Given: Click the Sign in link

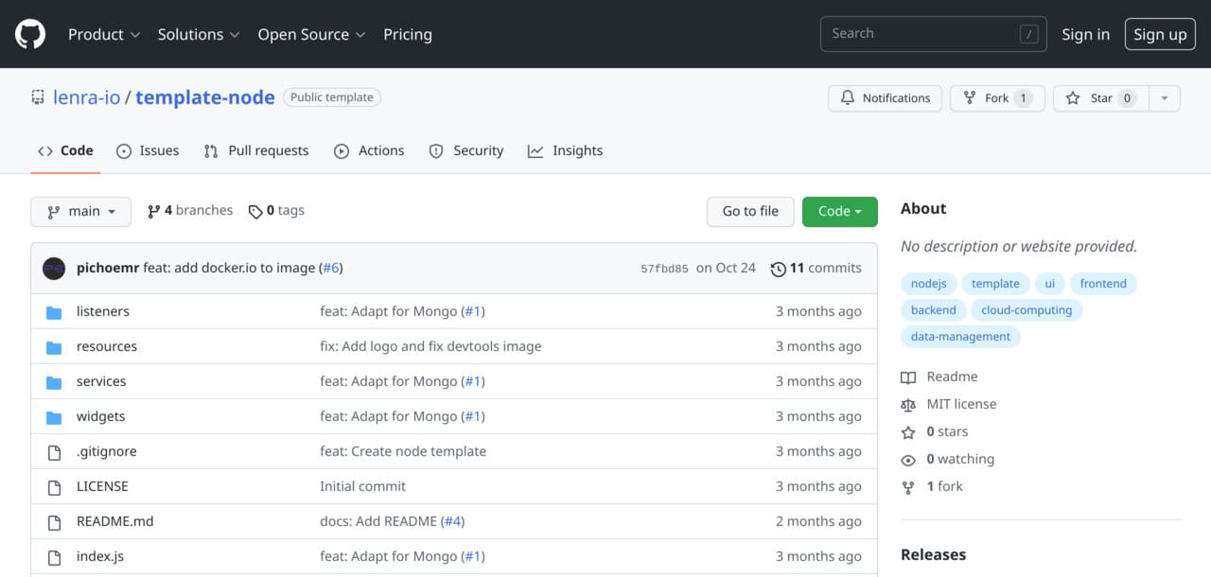Looking at the screenshot, I should (1085, 34).
